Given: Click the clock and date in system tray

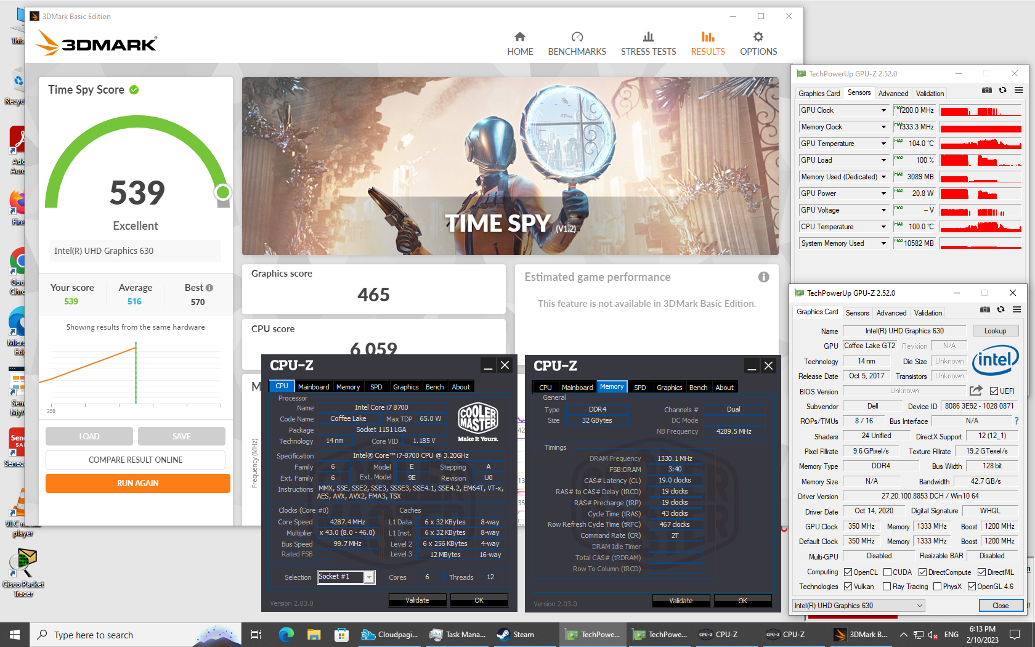Looking at the screenshot, I should point(982,635).
